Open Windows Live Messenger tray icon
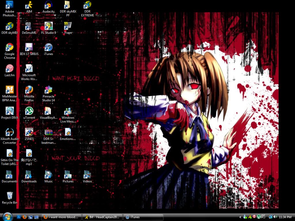This screenshot has height=221, width=295. pos(245,217)
